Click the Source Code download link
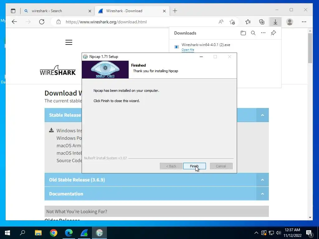This screenshot has width=319, height=239. tap(69, 161)
